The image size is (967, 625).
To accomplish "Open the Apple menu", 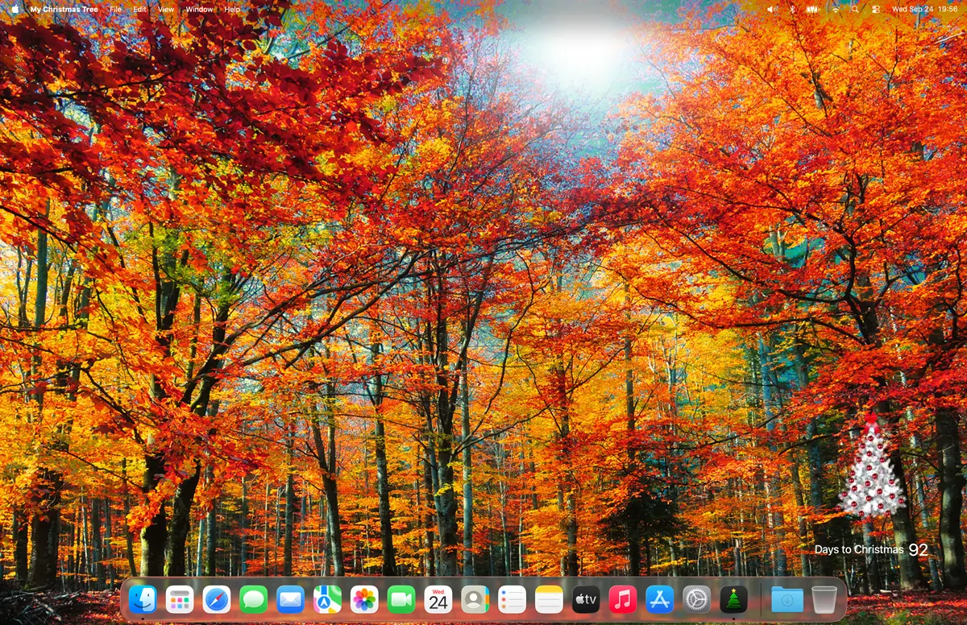I will click(15, 9).
